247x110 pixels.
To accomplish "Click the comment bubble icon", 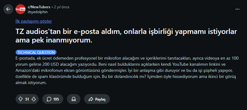I will [x=49, y=99].
